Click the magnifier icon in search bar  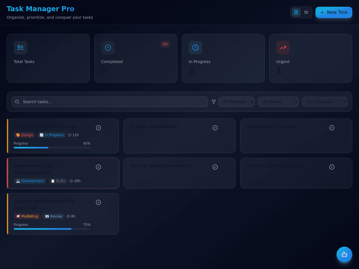click(x=17, y=102)
